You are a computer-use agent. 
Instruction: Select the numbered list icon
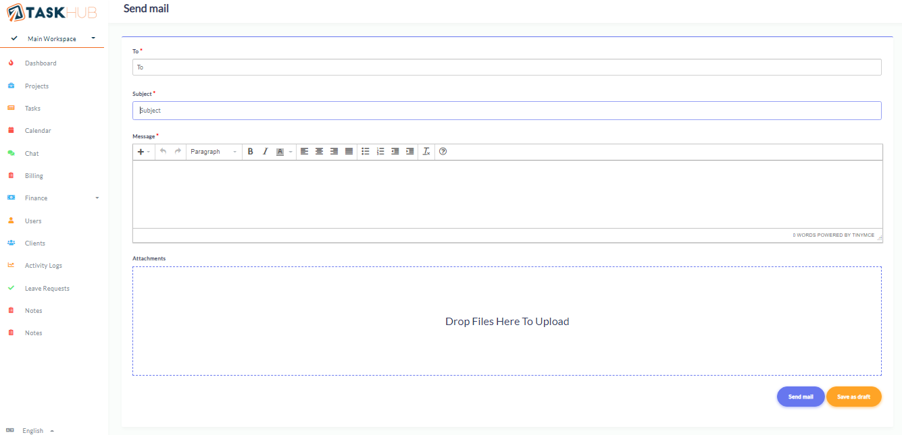pyautogui.click(x=380, y=151)
